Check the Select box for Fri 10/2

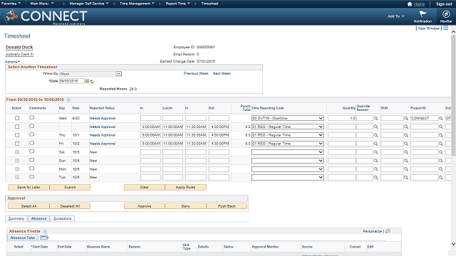tap(17, 144)
